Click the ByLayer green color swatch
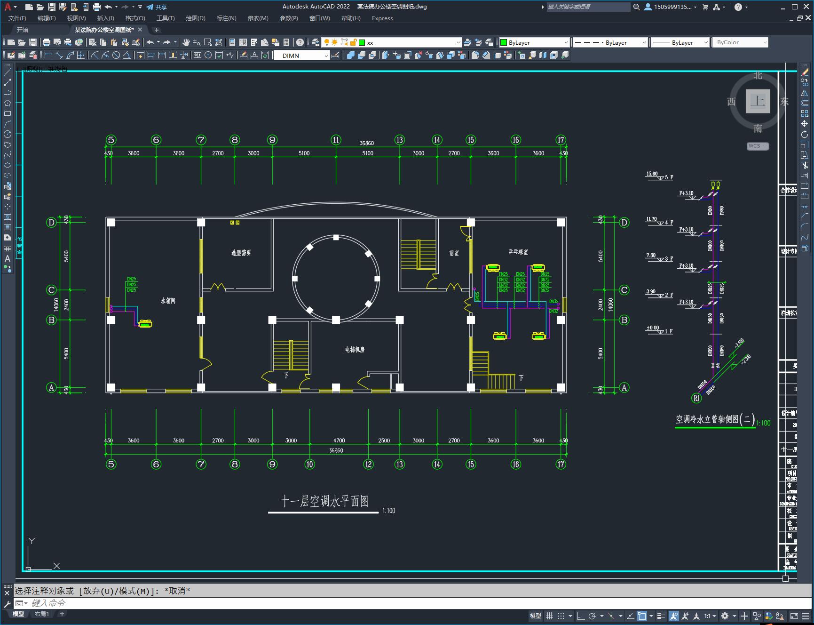This screenshot has width=814, height=625. (x=504, y=42)
